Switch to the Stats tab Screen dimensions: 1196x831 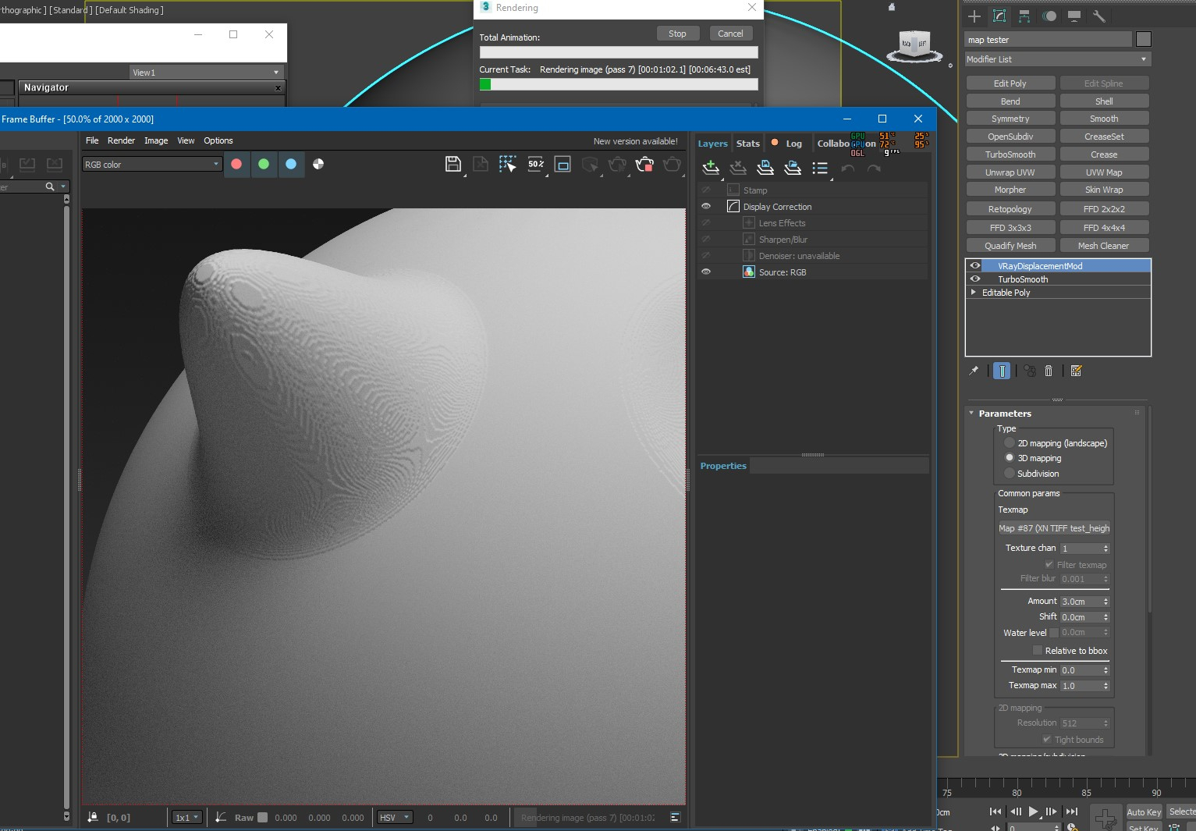click(x=747, y=144)
